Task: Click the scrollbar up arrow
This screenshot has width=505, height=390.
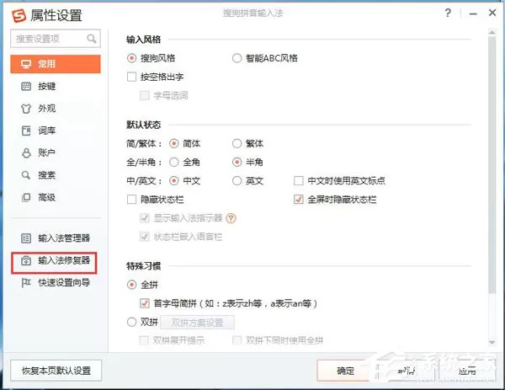Action: (492, 33)
